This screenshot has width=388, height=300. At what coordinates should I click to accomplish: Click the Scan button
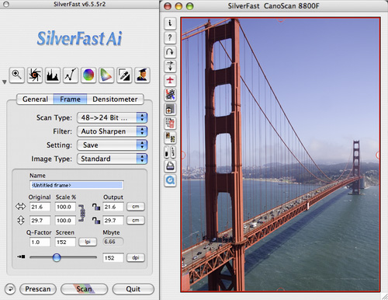84,289
